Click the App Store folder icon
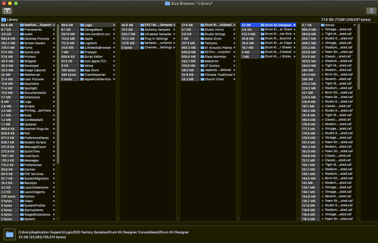 (x=82, y=70)
